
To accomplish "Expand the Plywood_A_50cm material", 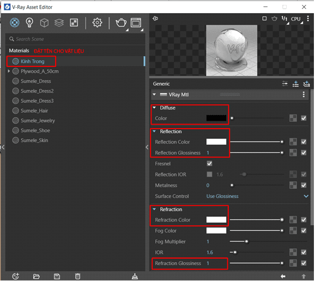I will coord(9,71).
